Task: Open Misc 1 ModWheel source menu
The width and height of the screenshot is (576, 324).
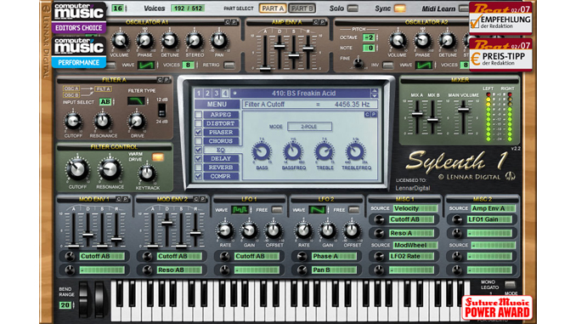Action: click(415, 245)
